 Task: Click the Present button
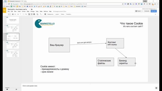click(x=138, y=11)
